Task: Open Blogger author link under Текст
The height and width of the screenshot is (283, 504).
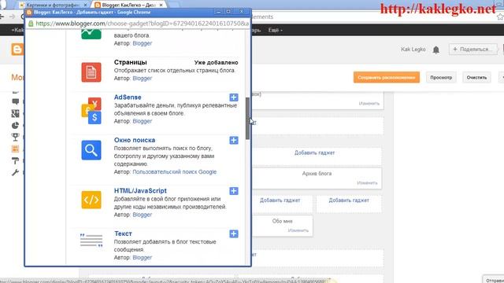Action: click(142, 258)
